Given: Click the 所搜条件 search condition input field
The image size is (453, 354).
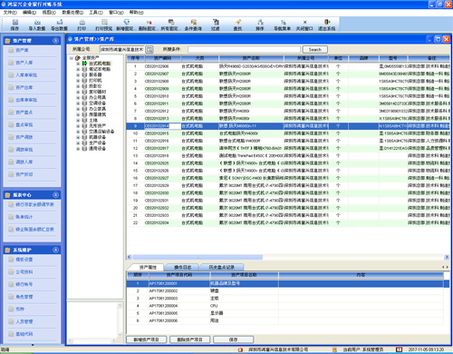Looking at the screenshot, I should pos(244,49).
